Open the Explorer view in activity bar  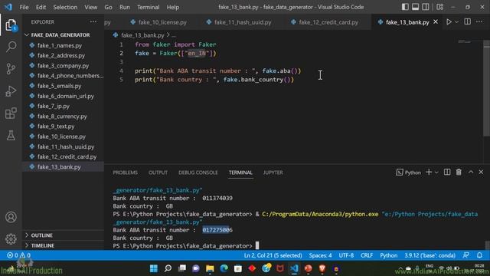coord(11,25)
